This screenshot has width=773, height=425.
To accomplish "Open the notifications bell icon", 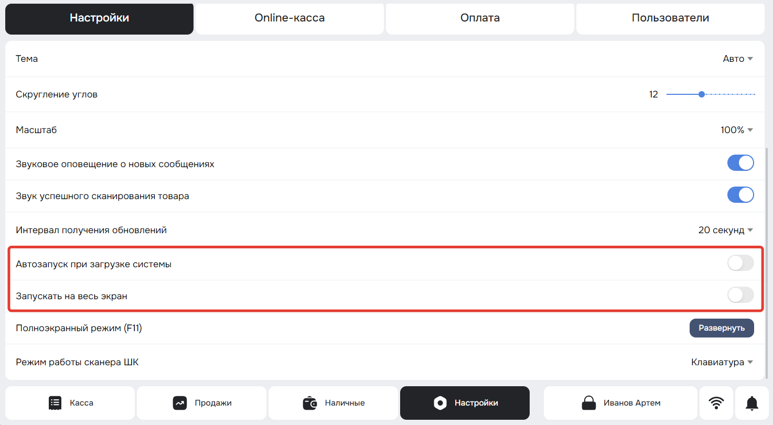I will tap(751, 403).
